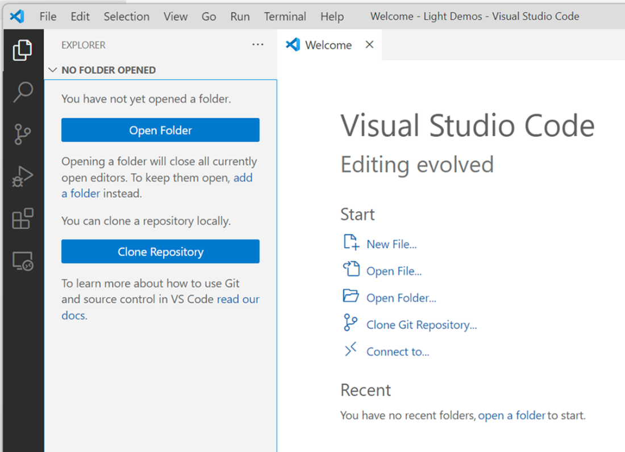Click the blue Open Folder button

[160, 130]
